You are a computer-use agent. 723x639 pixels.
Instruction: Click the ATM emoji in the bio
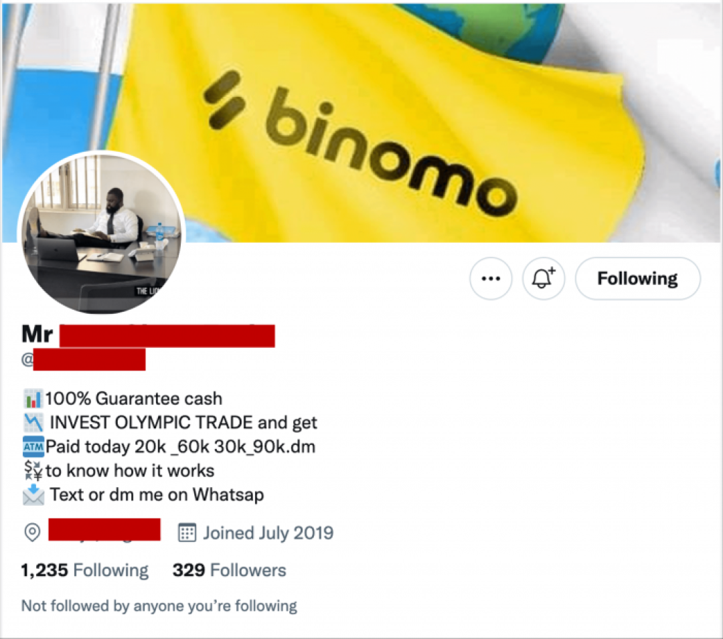point(33,446)
